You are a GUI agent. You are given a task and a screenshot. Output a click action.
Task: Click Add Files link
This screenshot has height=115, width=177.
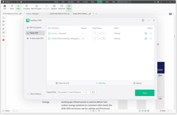[x=100, y=83]
